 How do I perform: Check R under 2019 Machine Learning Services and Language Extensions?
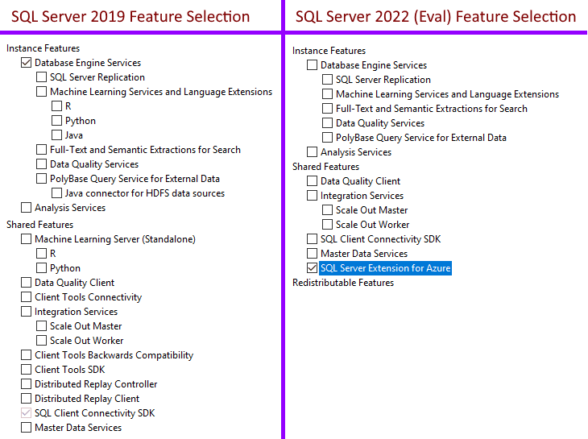click(56, 106)
